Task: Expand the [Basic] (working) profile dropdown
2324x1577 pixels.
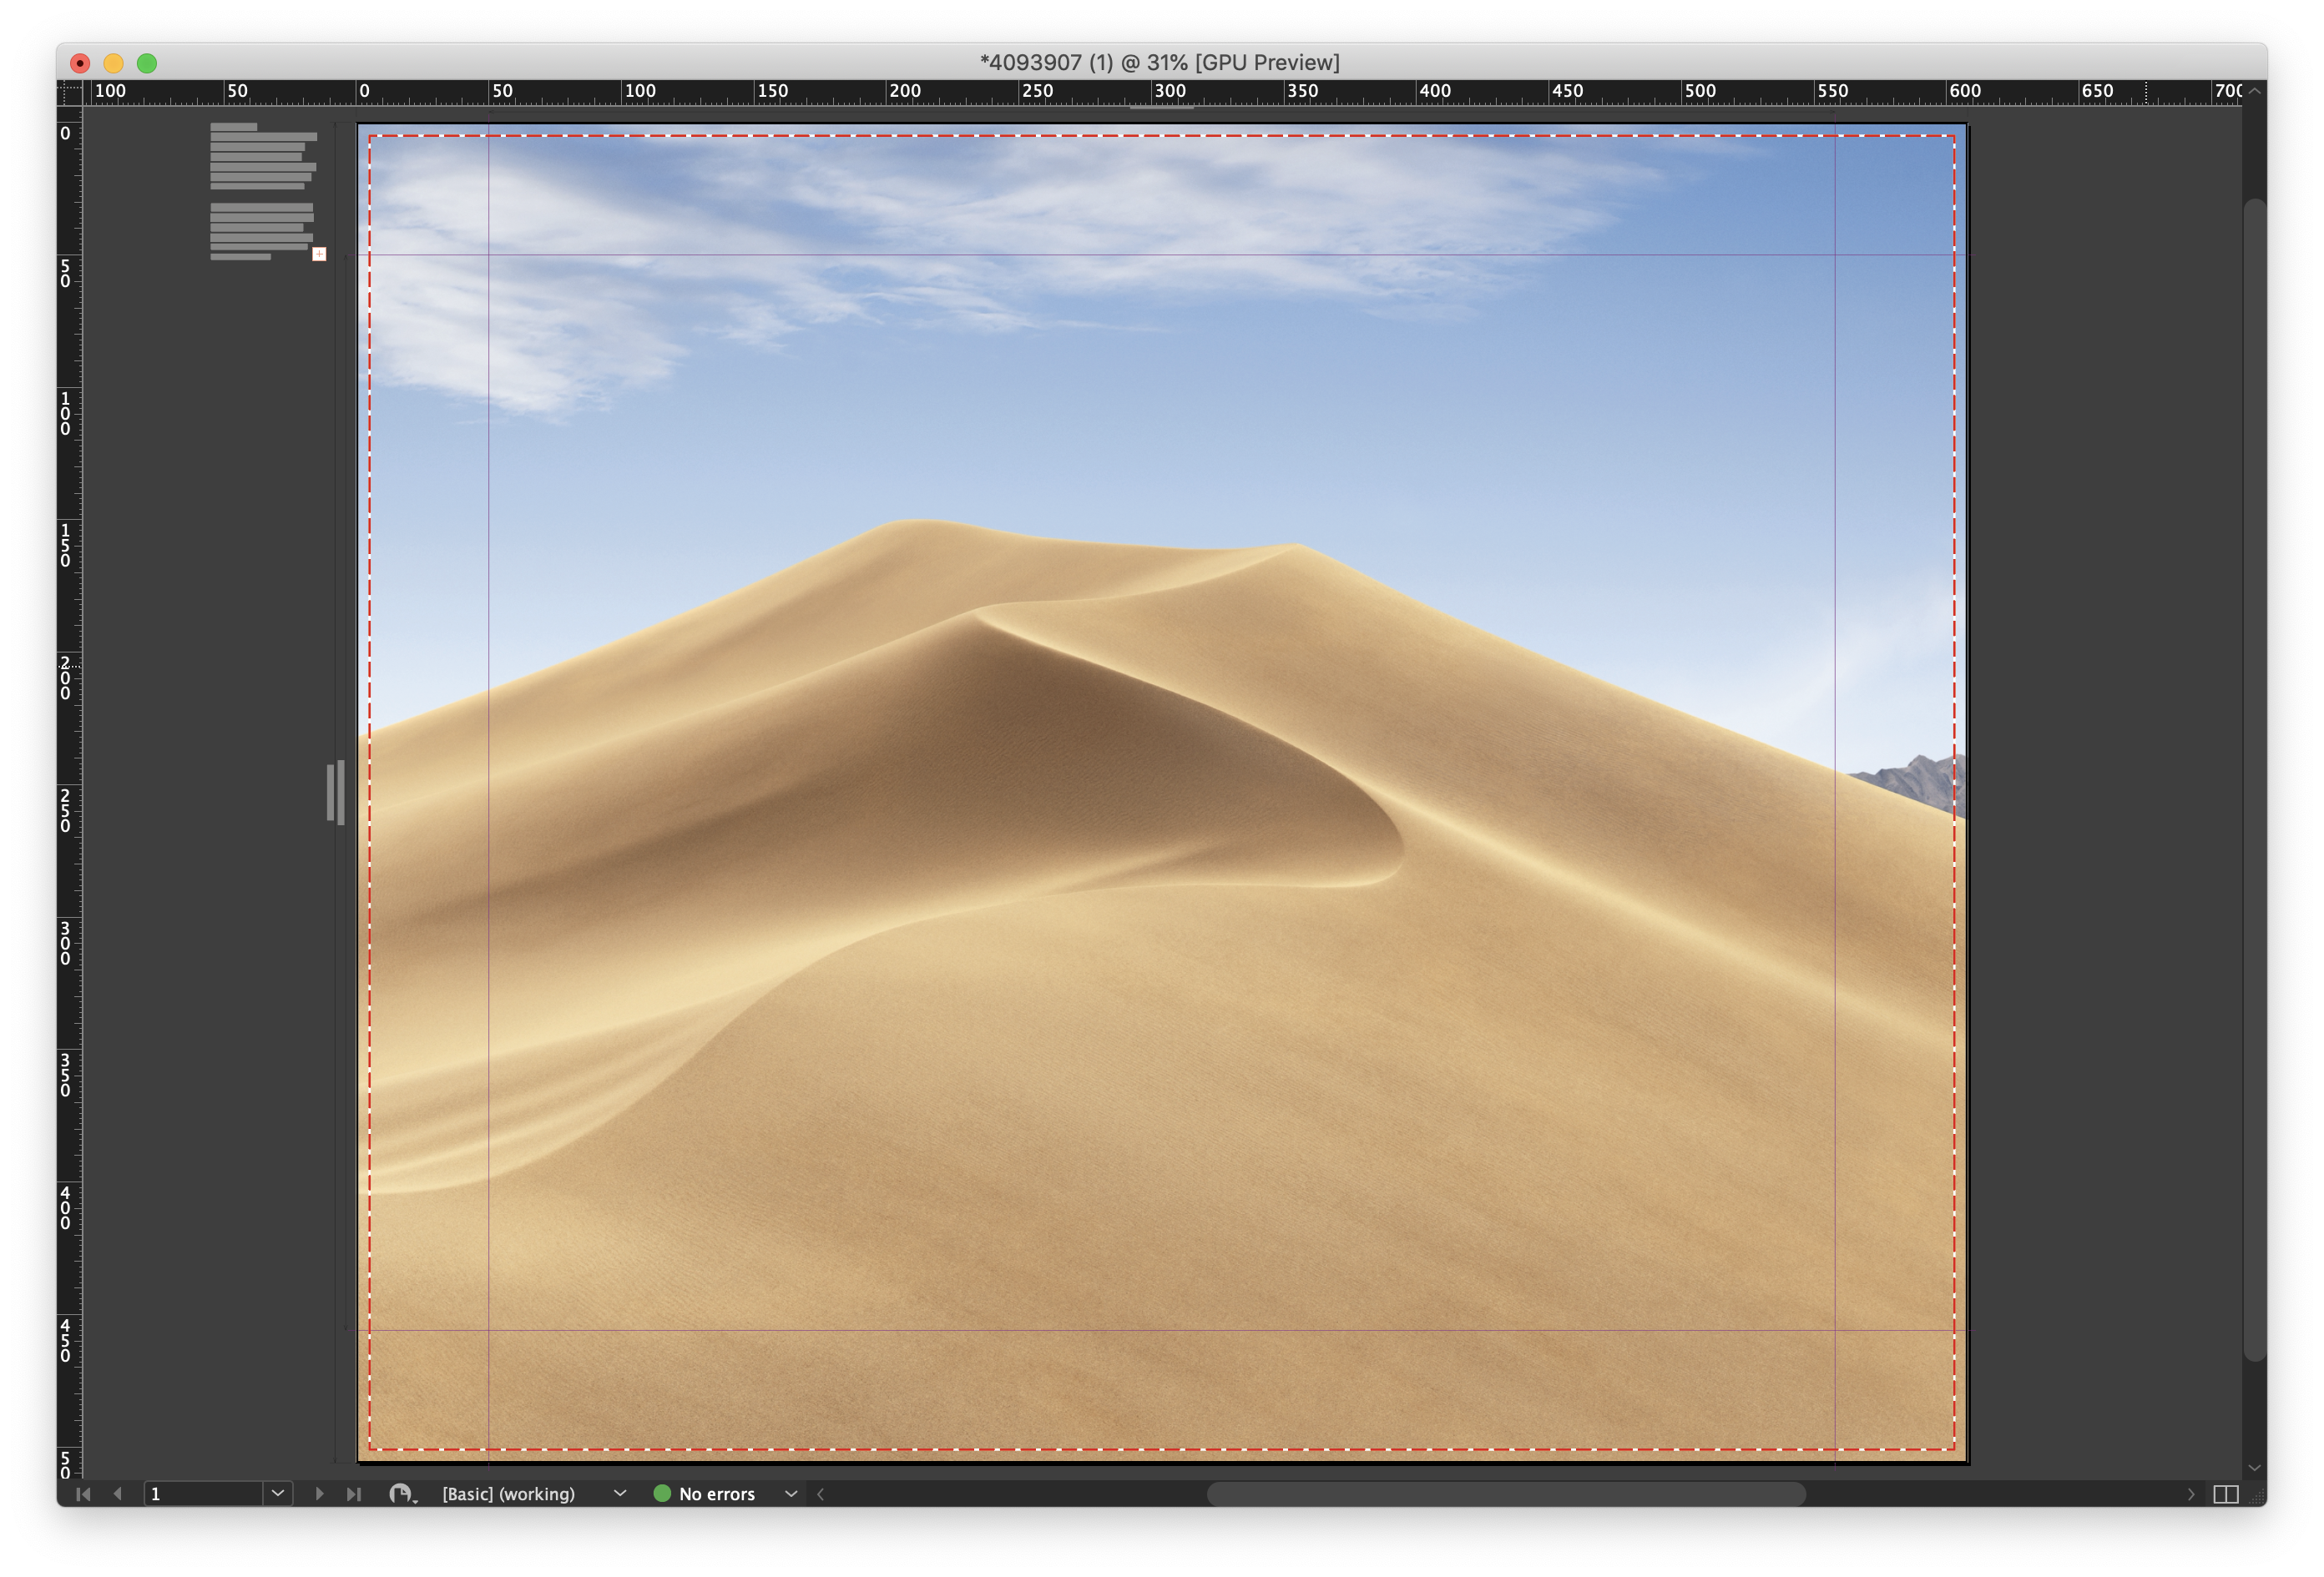Action: pos(620,1493)
